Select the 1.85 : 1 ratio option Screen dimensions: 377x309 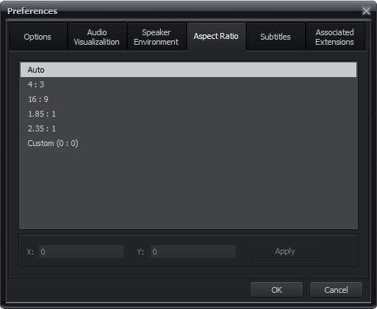click(188, 114)
